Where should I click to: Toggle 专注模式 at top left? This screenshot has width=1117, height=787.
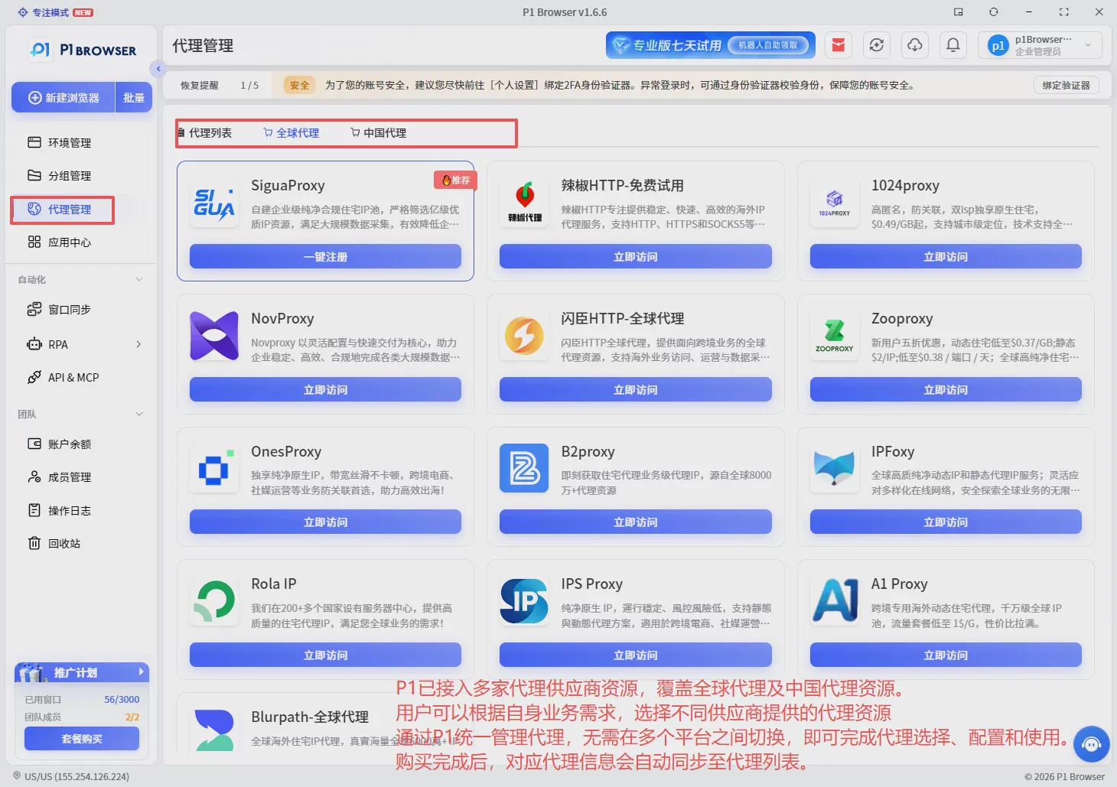55,12
